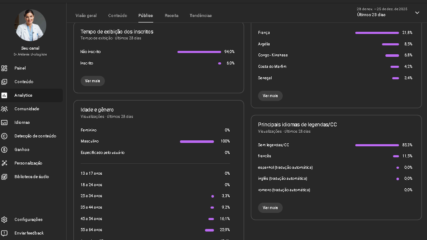The image size is (427, 240).
Task: Open the Conteúdo sidebar icon
Action: click(4, 82)
